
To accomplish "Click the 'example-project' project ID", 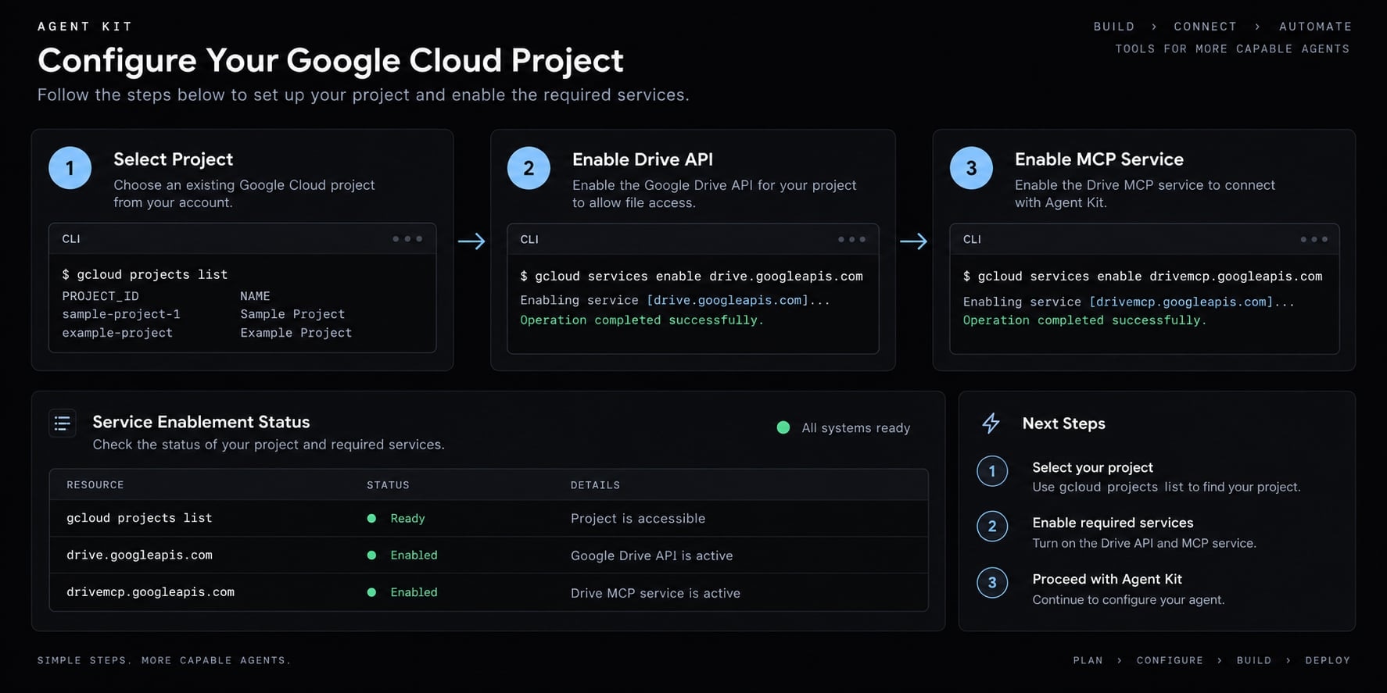I will click(117, 333).
